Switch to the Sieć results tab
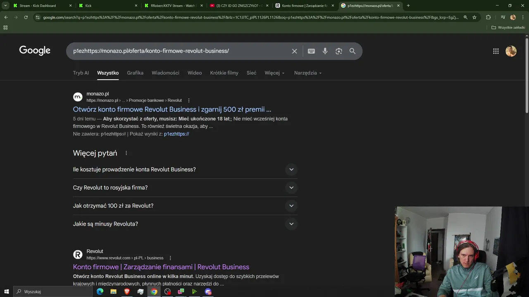The image size is (529, 297). [x=251, y=73]
